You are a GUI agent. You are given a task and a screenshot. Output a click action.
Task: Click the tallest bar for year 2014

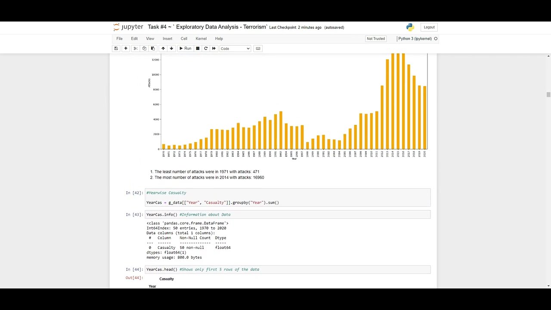click(x=393, y=101)
